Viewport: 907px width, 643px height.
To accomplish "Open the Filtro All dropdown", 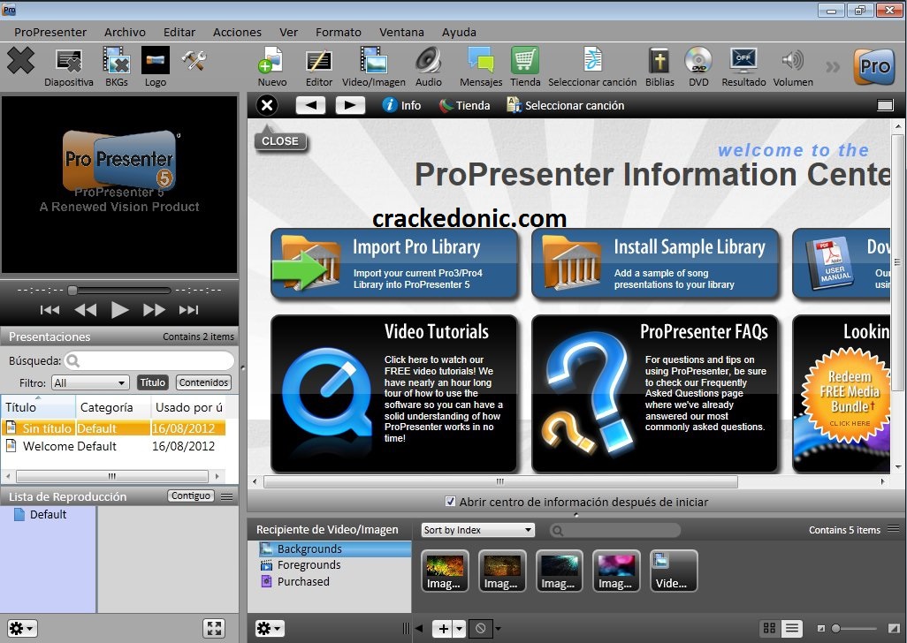I will pyautogui.click(x=90, y=382).
